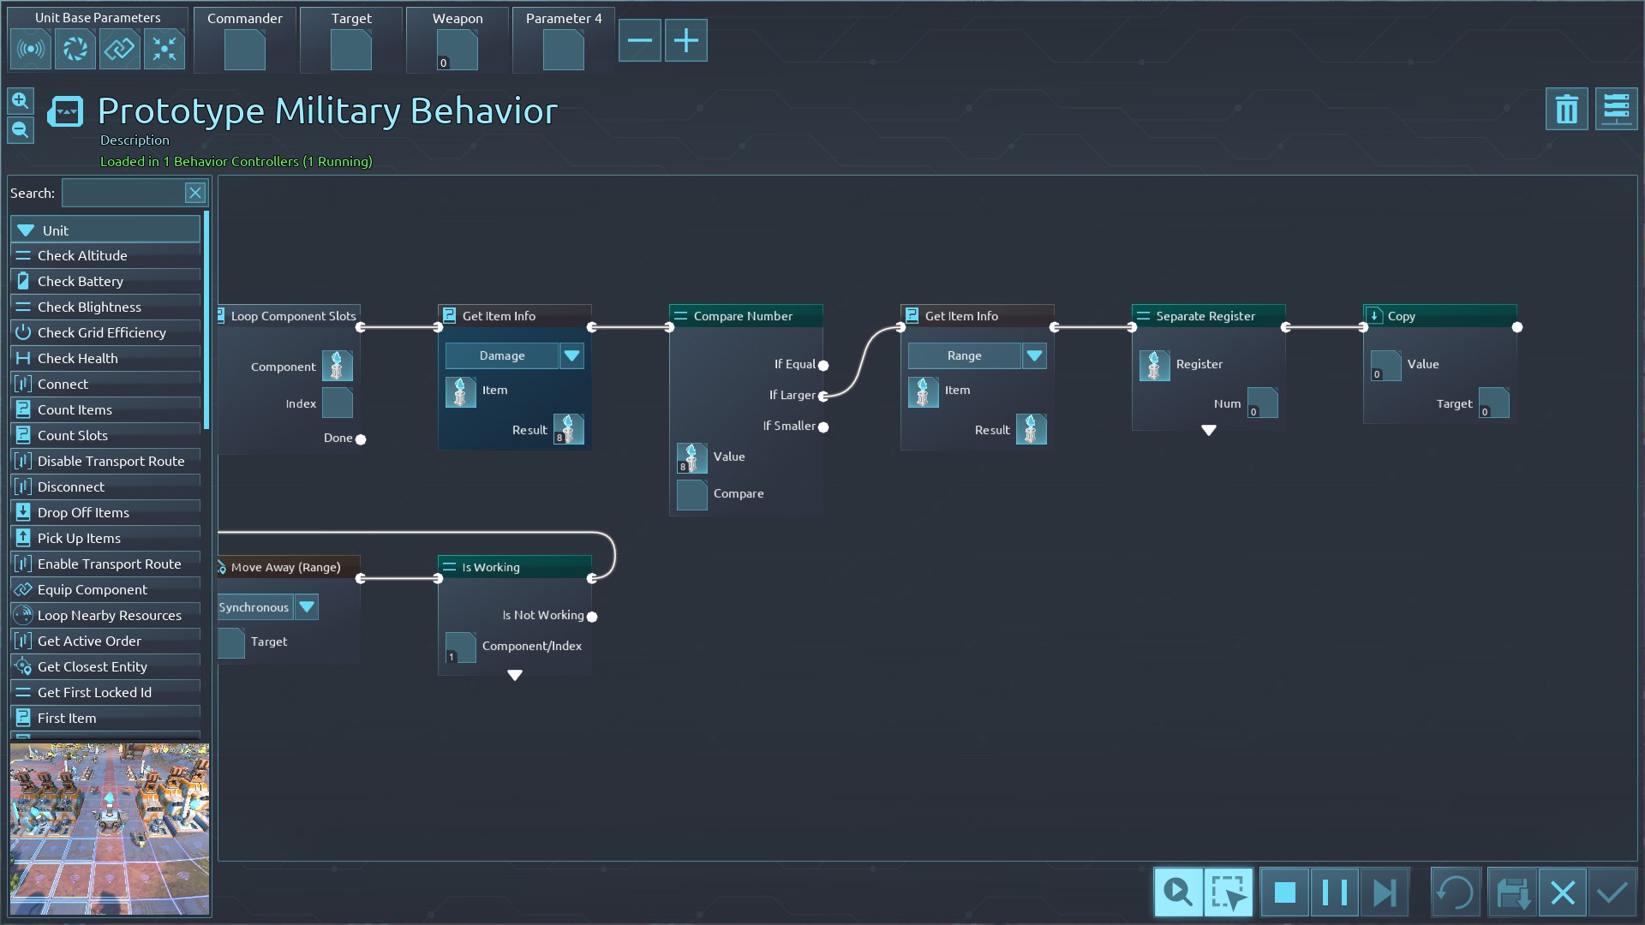Click the zoom out magnifier icon
Image resolution: width=1645 pixels, height=925 pixels.
click(21, 130)
